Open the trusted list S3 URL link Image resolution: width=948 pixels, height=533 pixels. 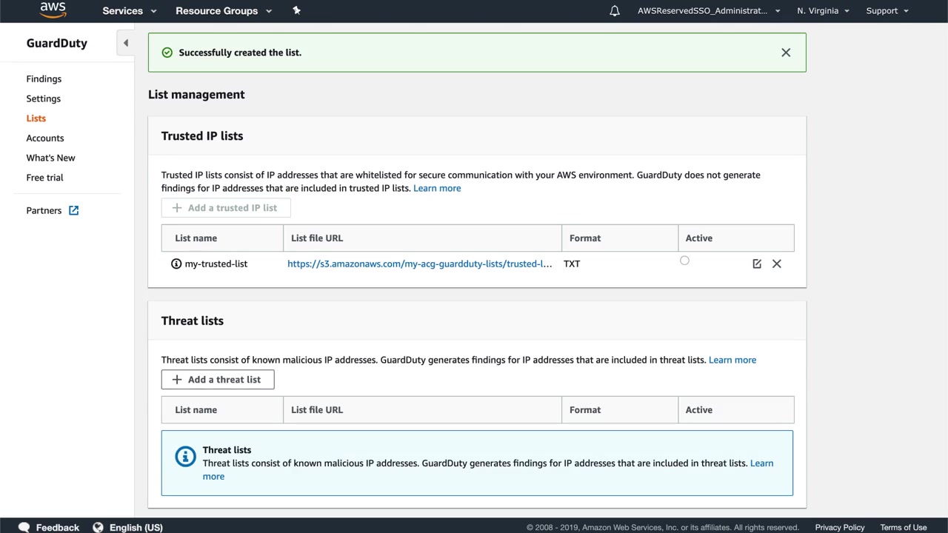(x=419, y=264)
